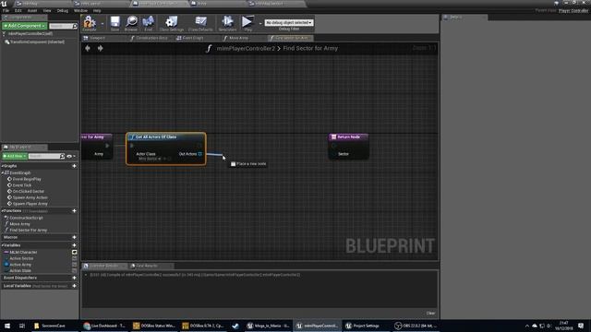Open the Edit menu
This screenshot has height=332, width=591.
[18, 11]
